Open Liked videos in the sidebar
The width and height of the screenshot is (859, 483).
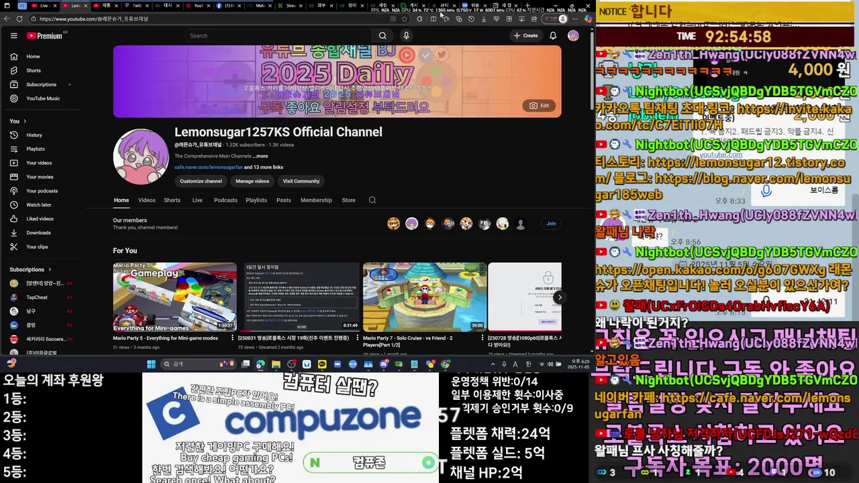(x=40, y=219)
